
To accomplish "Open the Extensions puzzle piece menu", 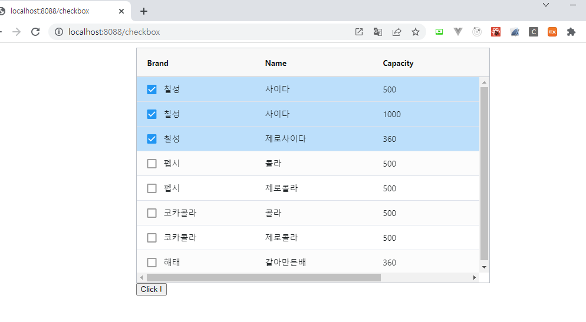I will (x=571, y=32).
